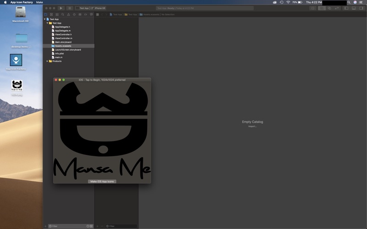Select App Icon Factory desktop icon

coord(16,60)
